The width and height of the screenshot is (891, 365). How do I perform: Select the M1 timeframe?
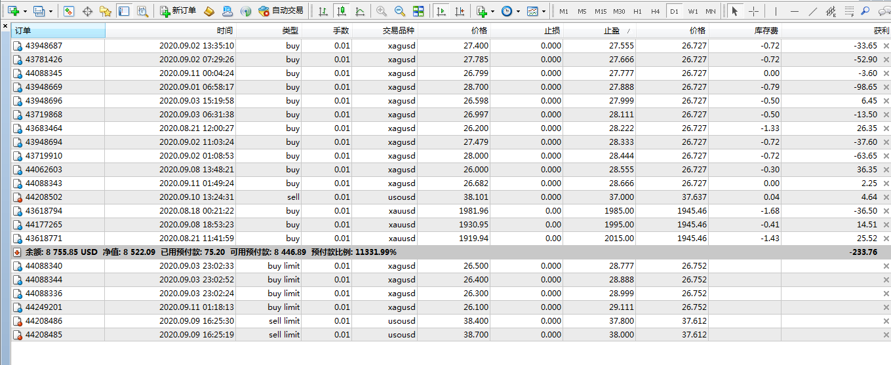(564, 11)
